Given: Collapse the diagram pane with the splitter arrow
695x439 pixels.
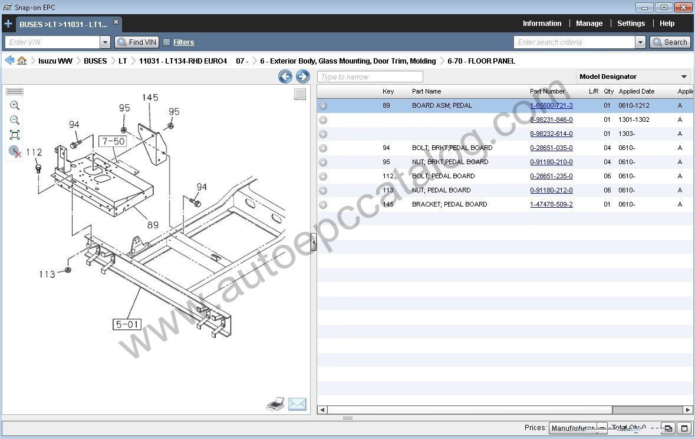Looking at the screenshot, I should pos(314,242).
